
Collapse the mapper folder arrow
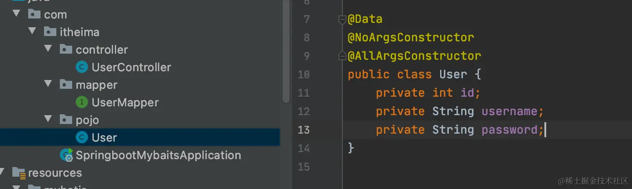tap(48, 84)
